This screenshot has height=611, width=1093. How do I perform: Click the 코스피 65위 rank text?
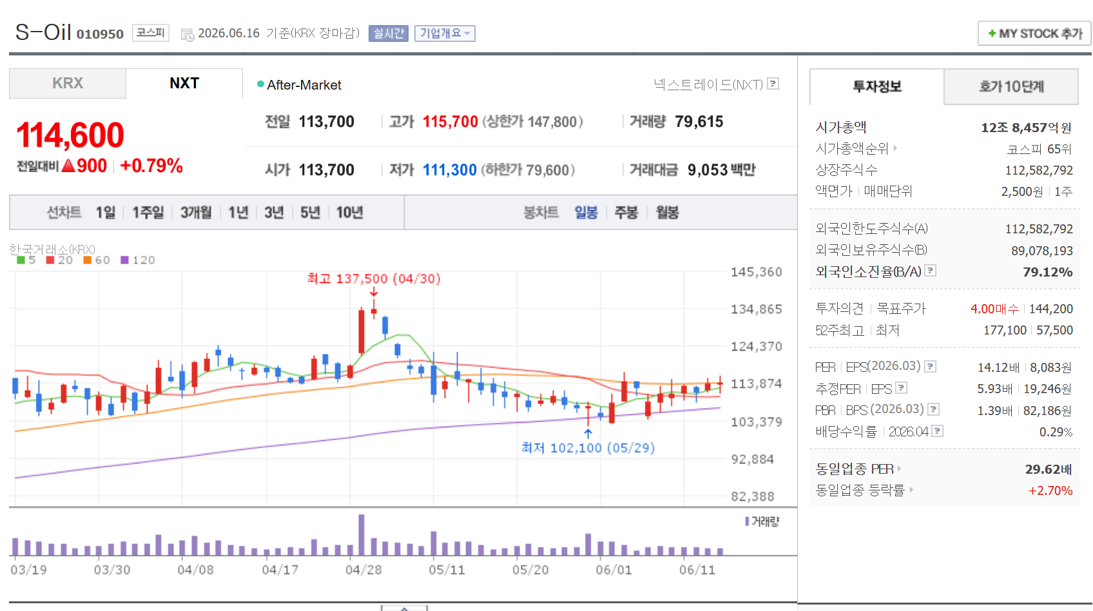pos(1040,149)
